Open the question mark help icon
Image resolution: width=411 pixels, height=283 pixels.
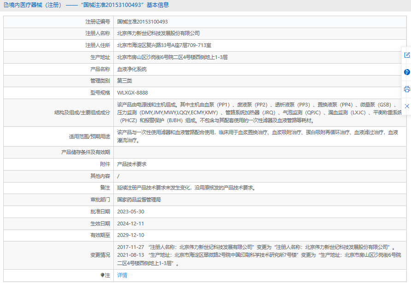[x=407, y=72]
